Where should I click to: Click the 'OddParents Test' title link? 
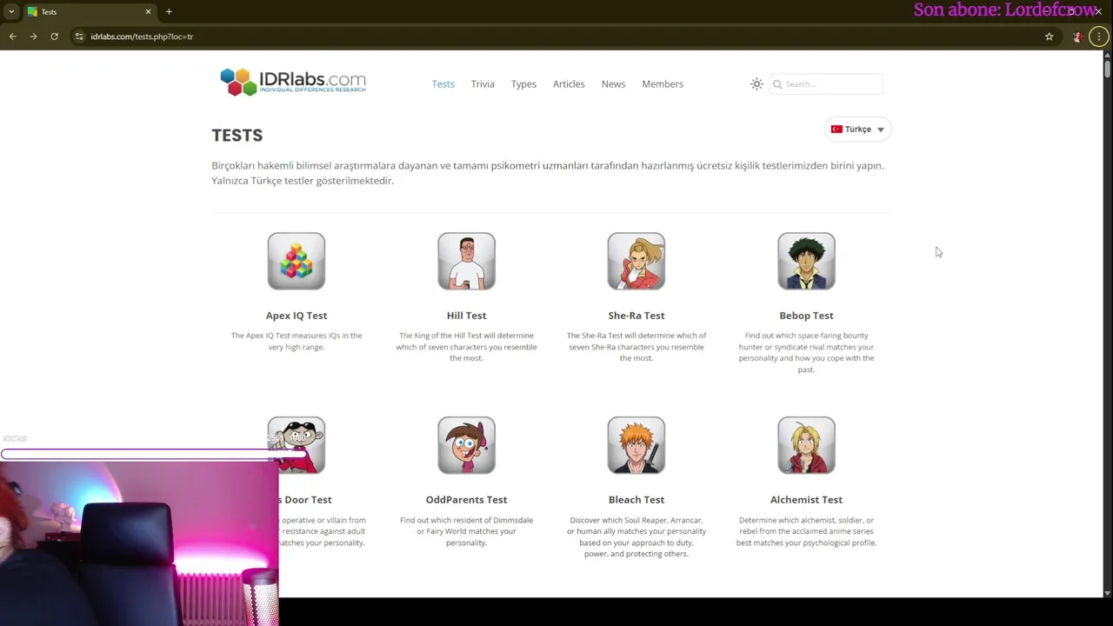(x=466, y=500)
